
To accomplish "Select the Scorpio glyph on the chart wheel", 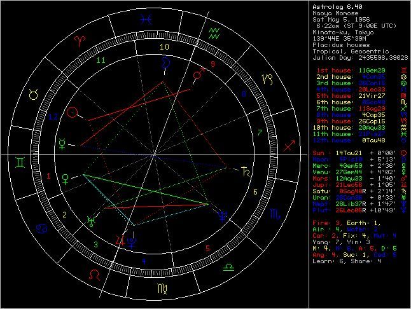I will pyautogui.click(x=275, y=214).
